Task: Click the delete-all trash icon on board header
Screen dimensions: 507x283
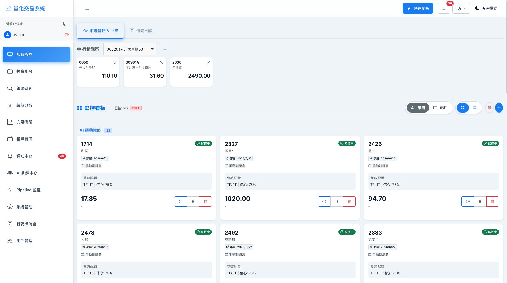Action: pos(489,107)
